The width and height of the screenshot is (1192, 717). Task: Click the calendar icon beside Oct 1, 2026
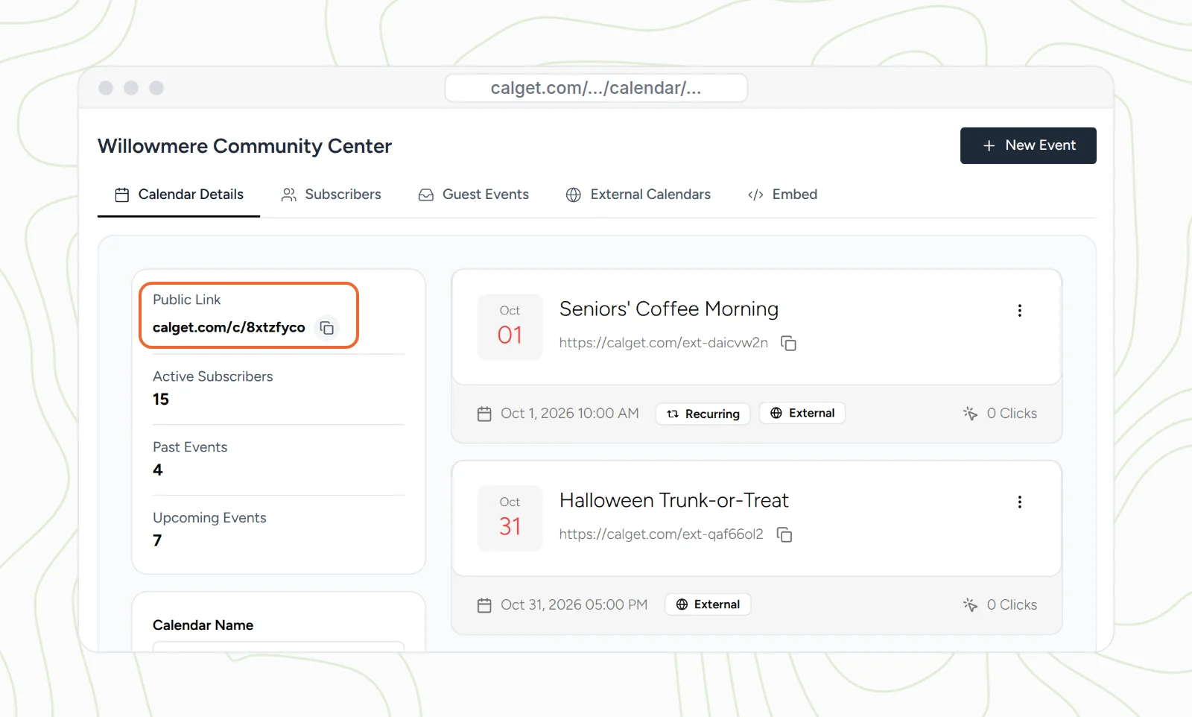(x=484, y=414)
